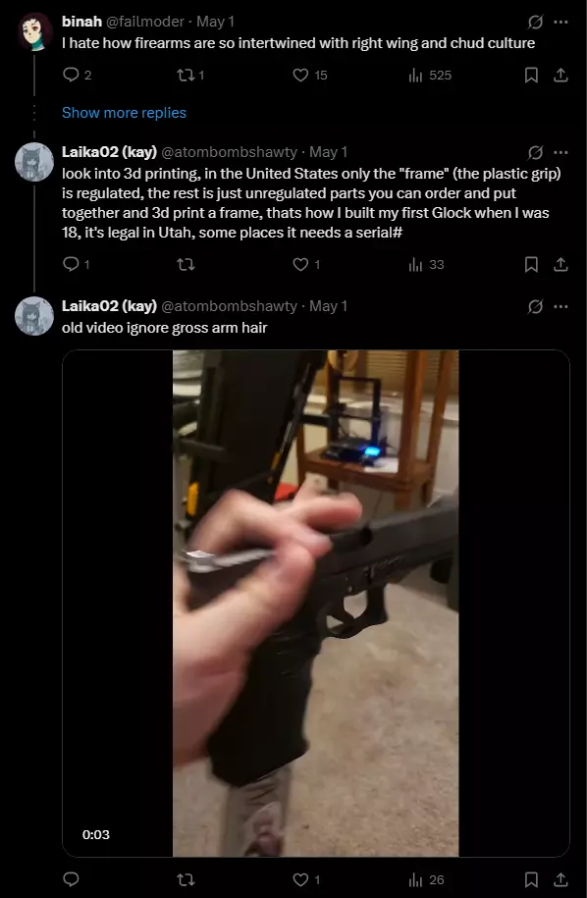Open more options on binah's tweet
The image size is (587, 898).
(x=561, y=23)
